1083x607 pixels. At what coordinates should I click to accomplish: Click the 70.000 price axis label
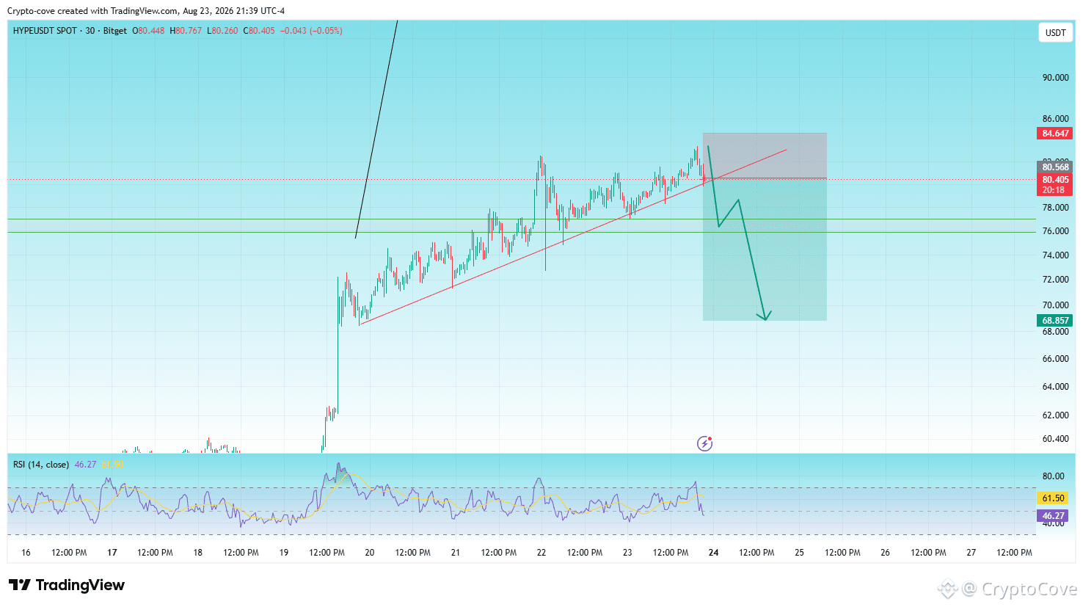click(x=1055, y=305)
